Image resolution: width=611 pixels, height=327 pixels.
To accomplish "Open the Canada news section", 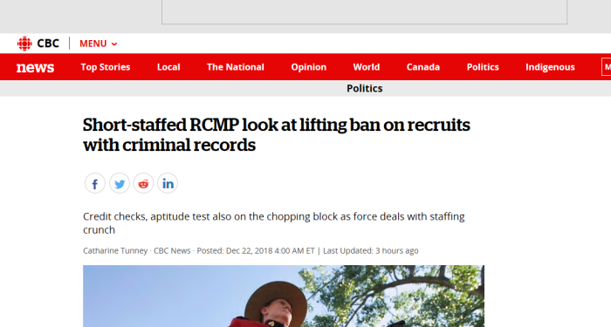I will [423, 67].
